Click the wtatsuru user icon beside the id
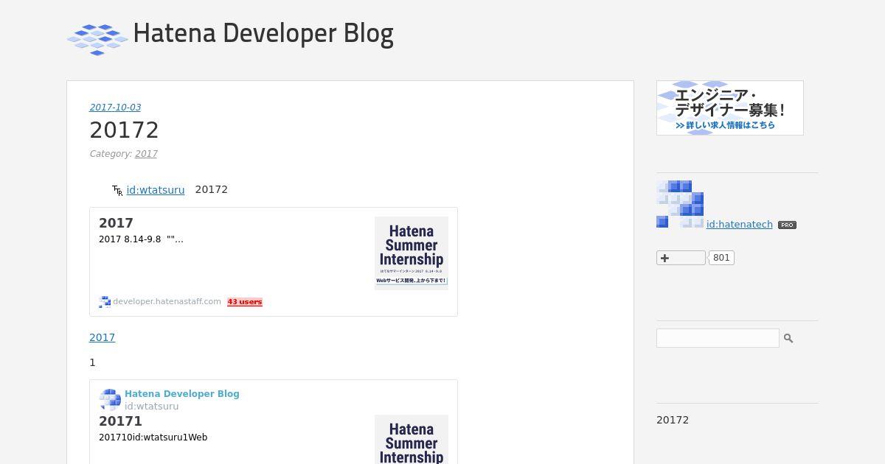Viewport: 885px width, 464px height. pyautogui.click(x=117, y=191)
